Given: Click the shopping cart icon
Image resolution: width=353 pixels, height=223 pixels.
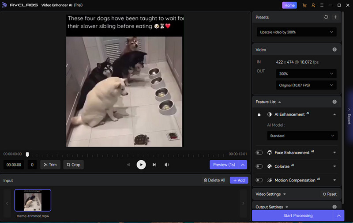Looking at the screenshot, I should (304, 5).
